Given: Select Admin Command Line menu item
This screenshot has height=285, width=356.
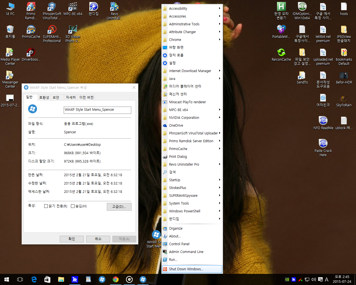Looking at the screenshot, I should click(192, 252).
